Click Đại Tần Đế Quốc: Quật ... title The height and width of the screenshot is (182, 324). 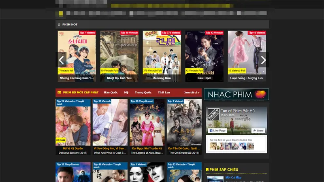pos(184,148)
